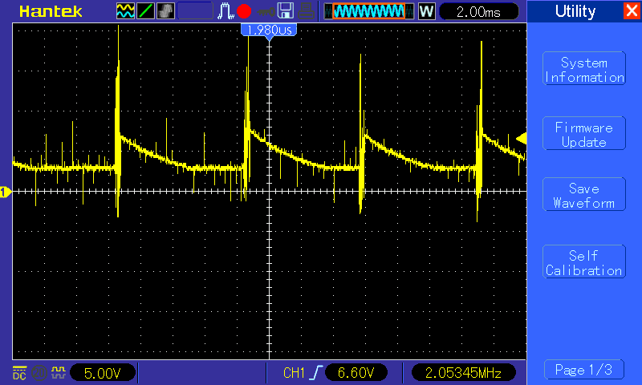Click the 6.60V trigger level readout
642x385 pixels.
click(356, 373)
